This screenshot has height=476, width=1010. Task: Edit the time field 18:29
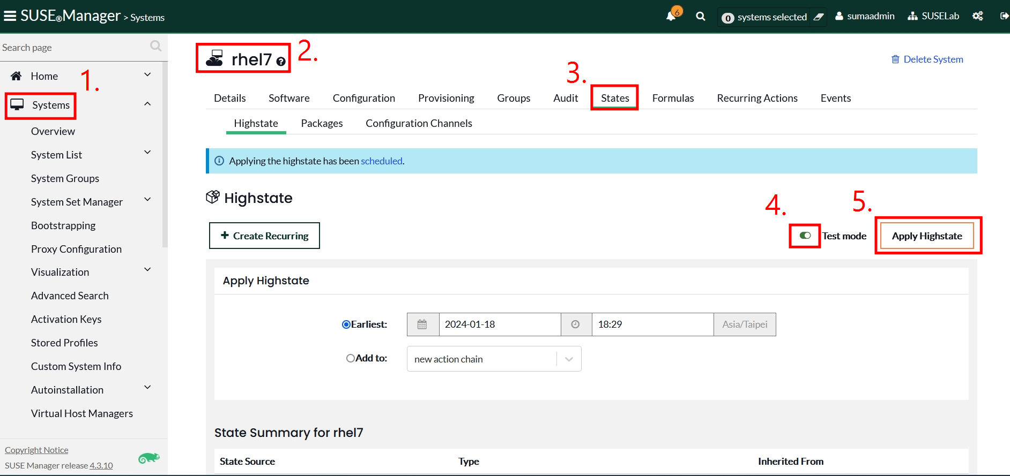pyautogui.click(x=652, y=324)
